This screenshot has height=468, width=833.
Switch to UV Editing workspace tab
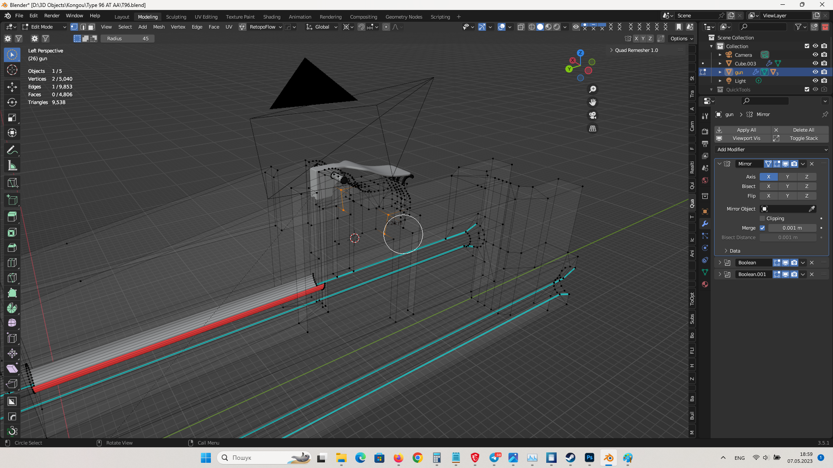pos(206,17)
